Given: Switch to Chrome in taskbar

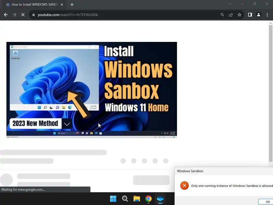Looking at the screenshot, I should click(148, 199).
